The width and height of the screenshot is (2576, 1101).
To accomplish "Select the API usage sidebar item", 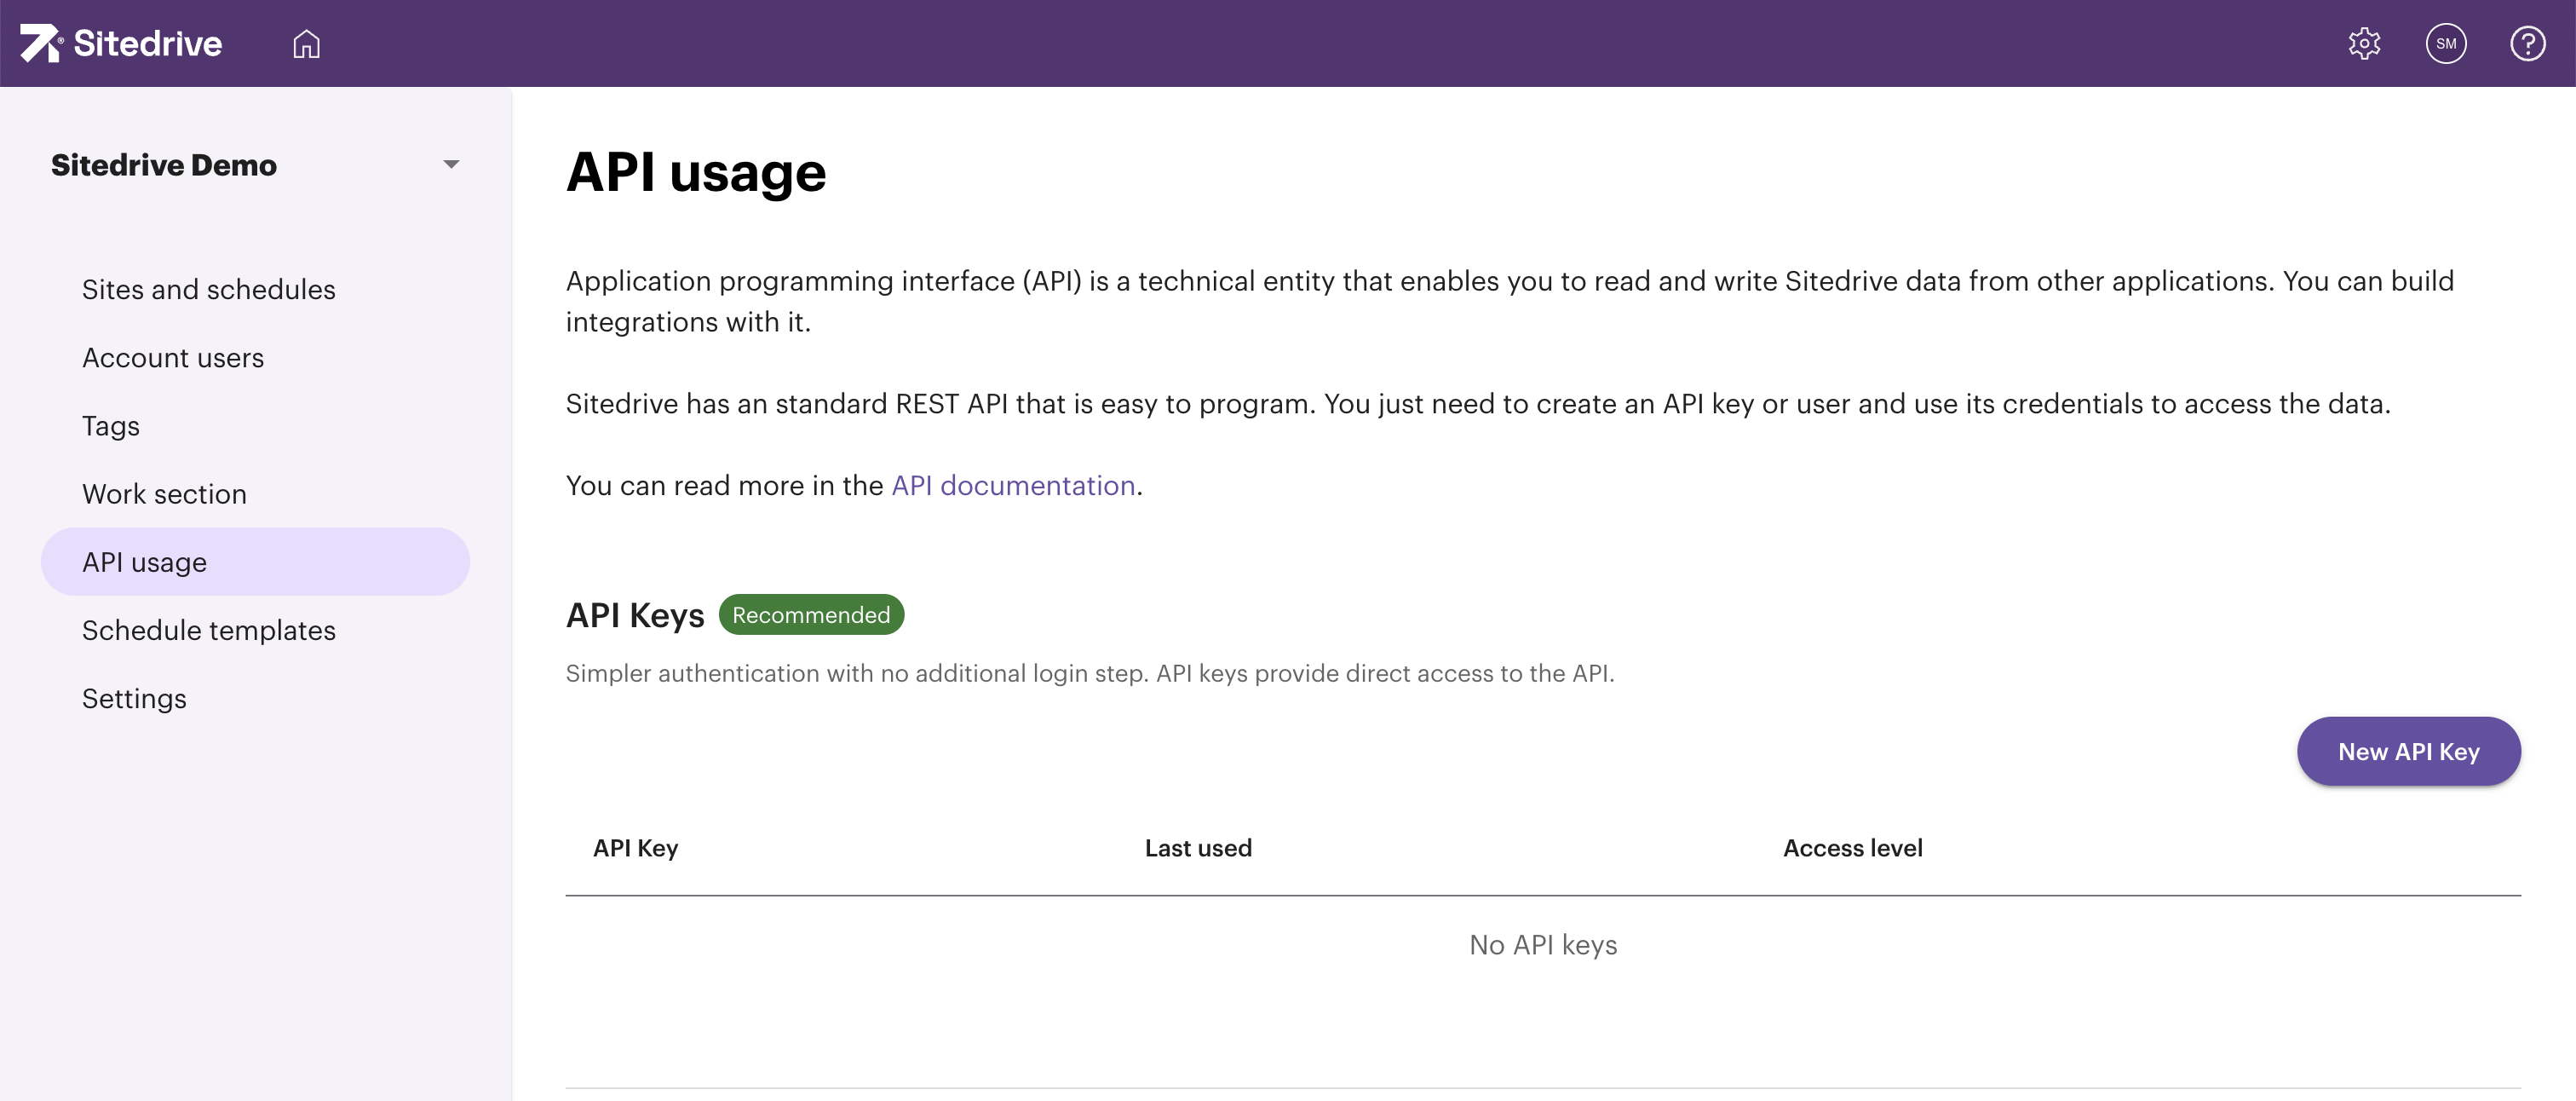I will (145, 562).
